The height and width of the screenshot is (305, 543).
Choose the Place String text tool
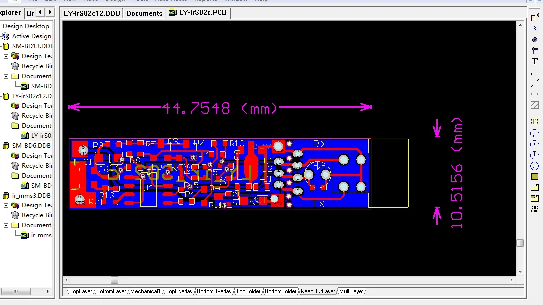535,61
